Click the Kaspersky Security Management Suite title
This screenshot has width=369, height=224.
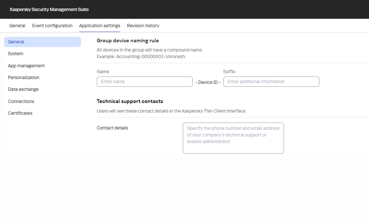point(49,9)
